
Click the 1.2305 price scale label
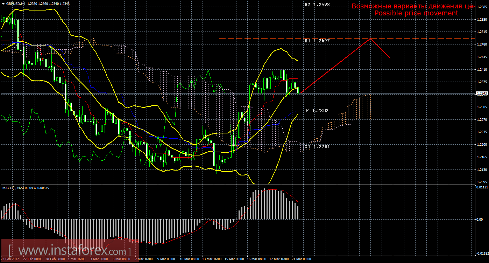(482, 107)
